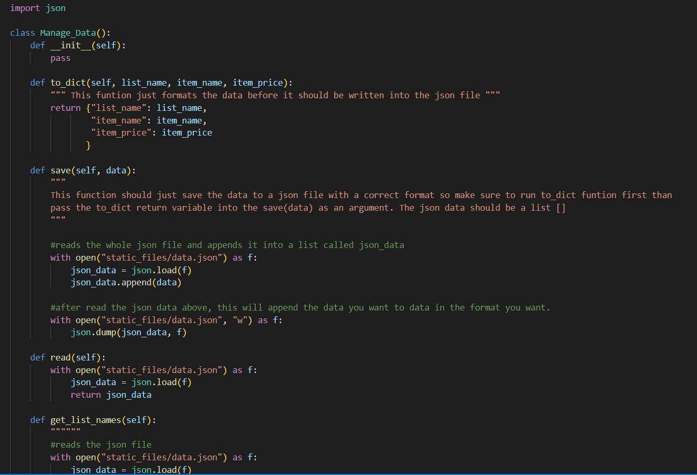The image size is (697, 475).
Task: Place cursor on the save method definition
Action: click(69, 170)
